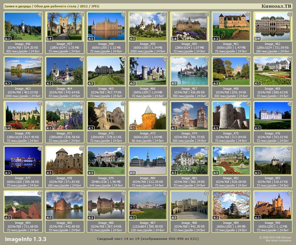
Task: Click the JPG badge on Image_471 thumbnail
Action: (81, 104)
